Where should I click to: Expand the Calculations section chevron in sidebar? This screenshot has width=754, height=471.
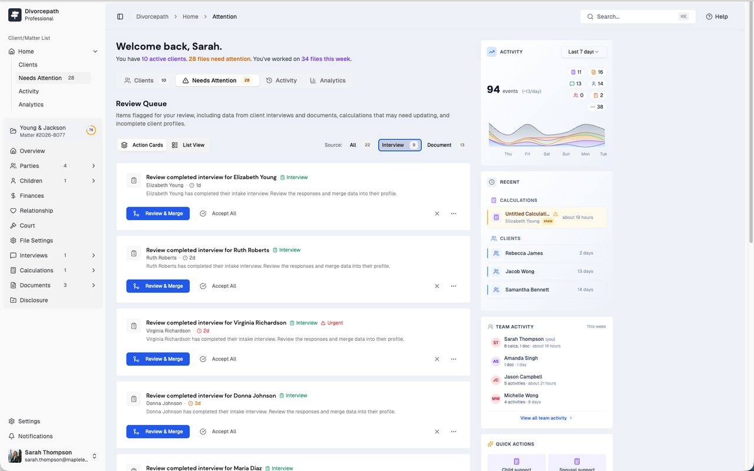(x=94, y=270)
